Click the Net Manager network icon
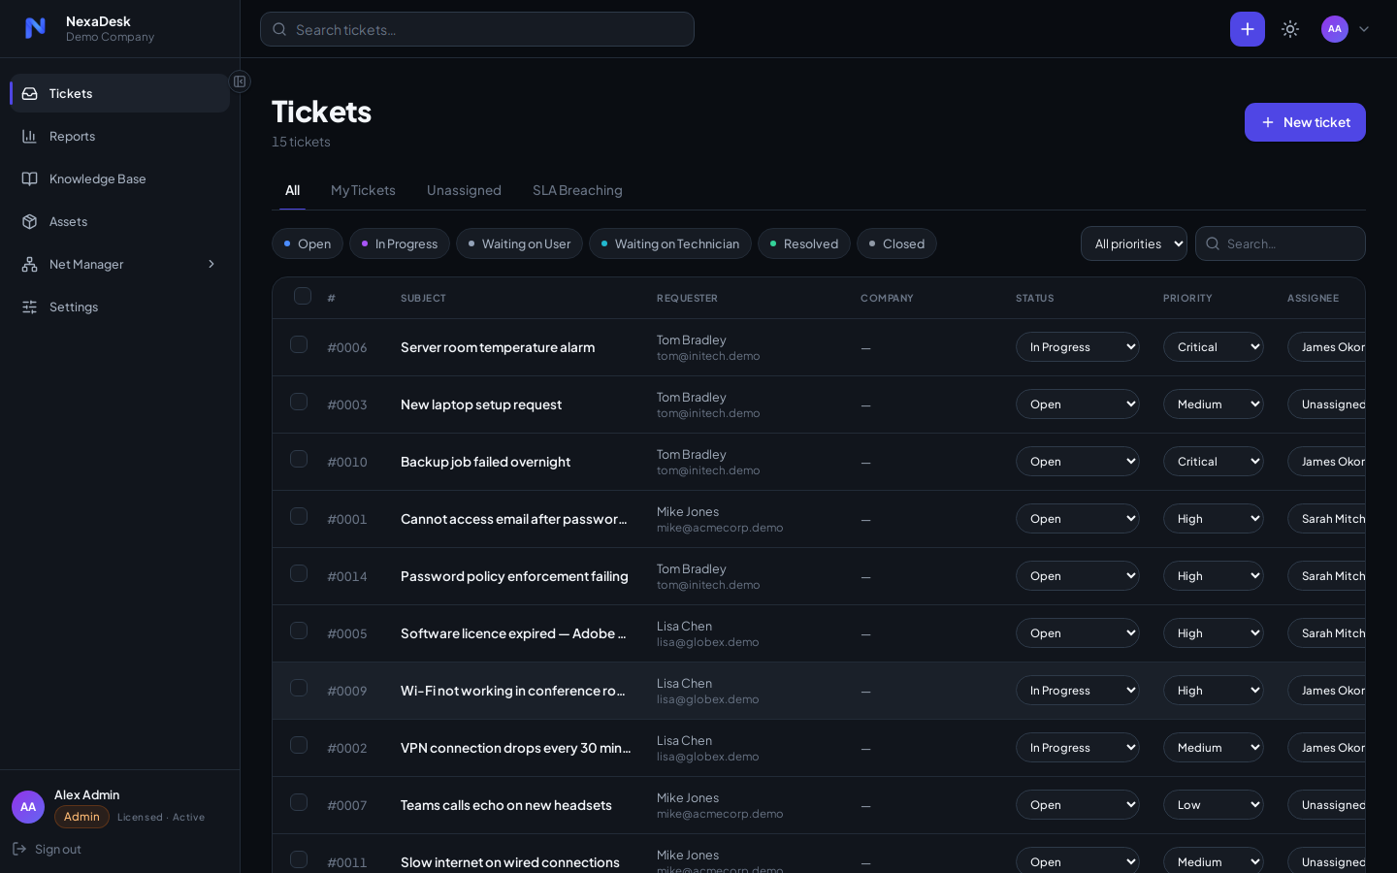The width and height of the screenshot is (1397, 873). [x=30, y=264]
